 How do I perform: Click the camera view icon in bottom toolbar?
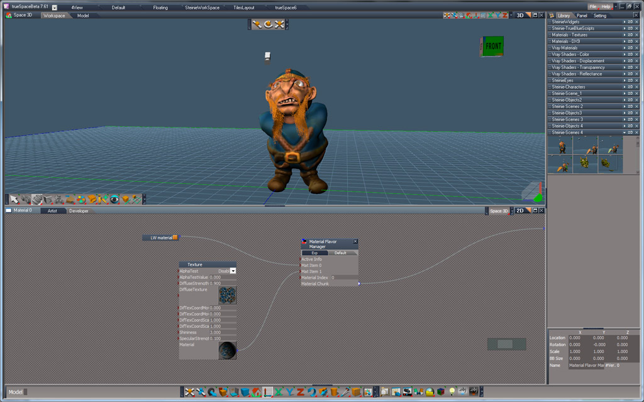point(407,392)
